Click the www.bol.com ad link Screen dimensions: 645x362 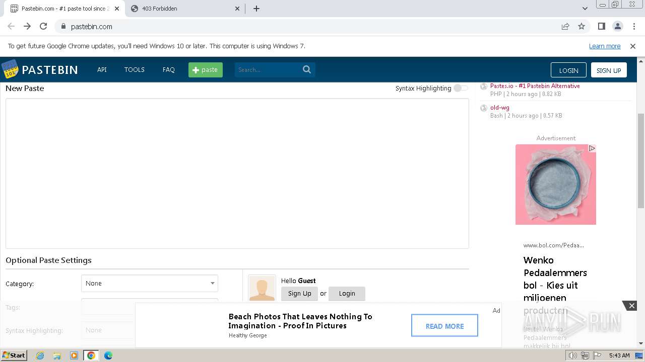click(x=553, y=245)
